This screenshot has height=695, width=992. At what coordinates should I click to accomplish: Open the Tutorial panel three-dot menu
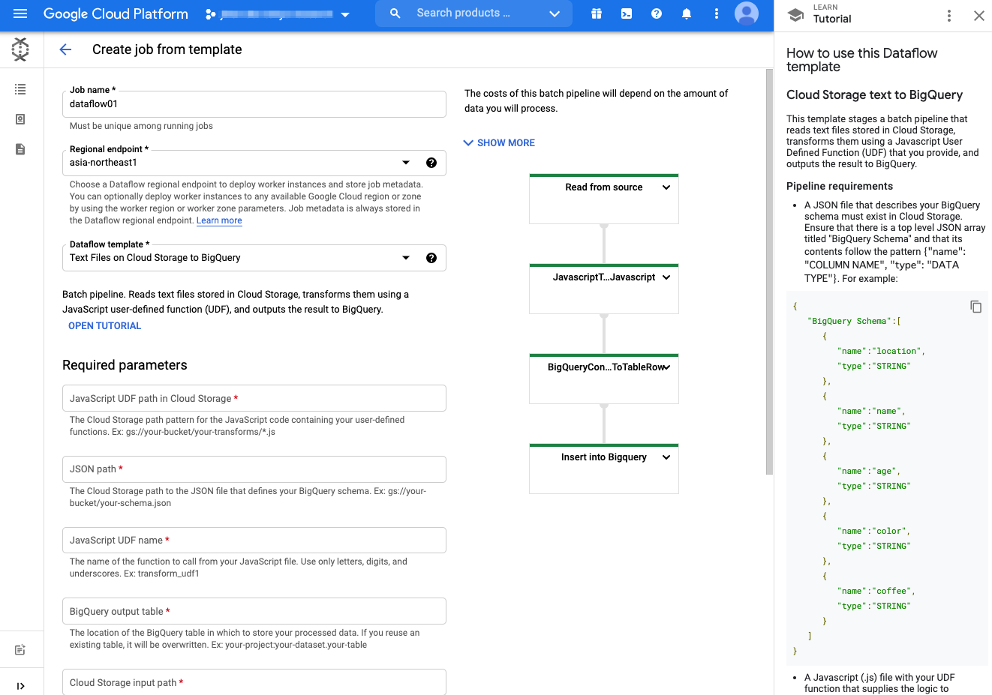coord(949,16)
